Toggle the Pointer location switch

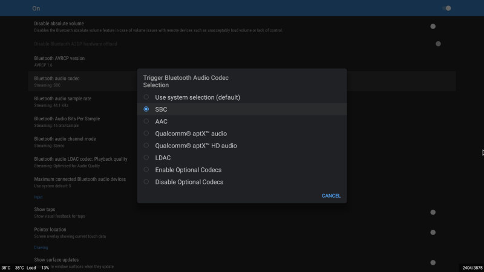pyautogui.click(x=433, y=232)
